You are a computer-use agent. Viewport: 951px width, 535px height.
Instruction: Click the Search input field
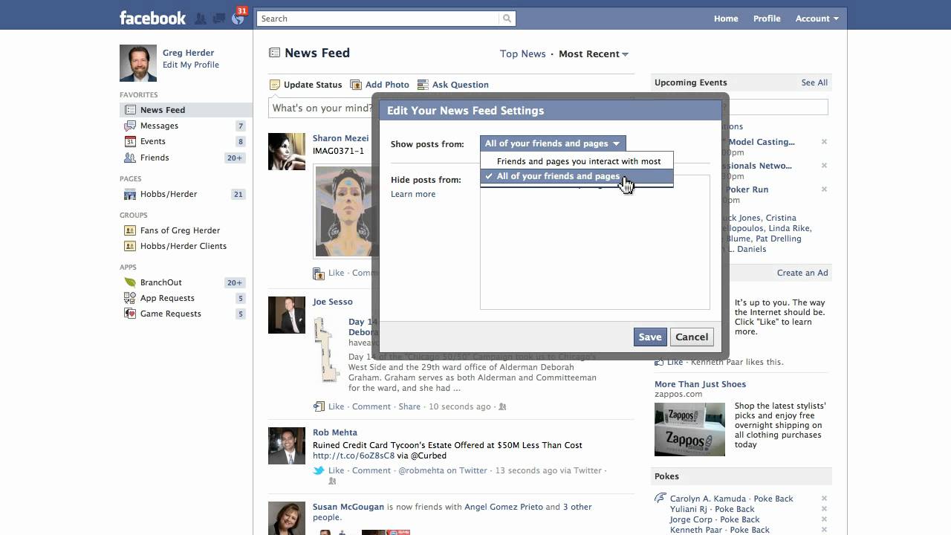point(379,19)
